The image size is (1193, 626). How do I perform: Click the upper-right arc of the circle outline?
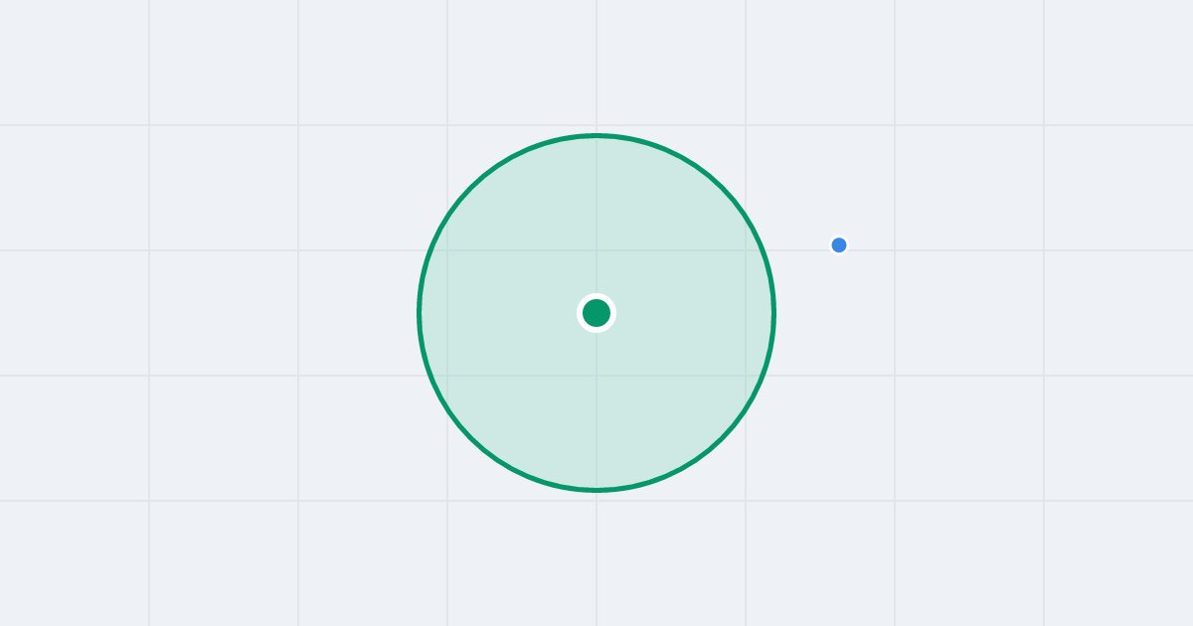coord(722,188)
